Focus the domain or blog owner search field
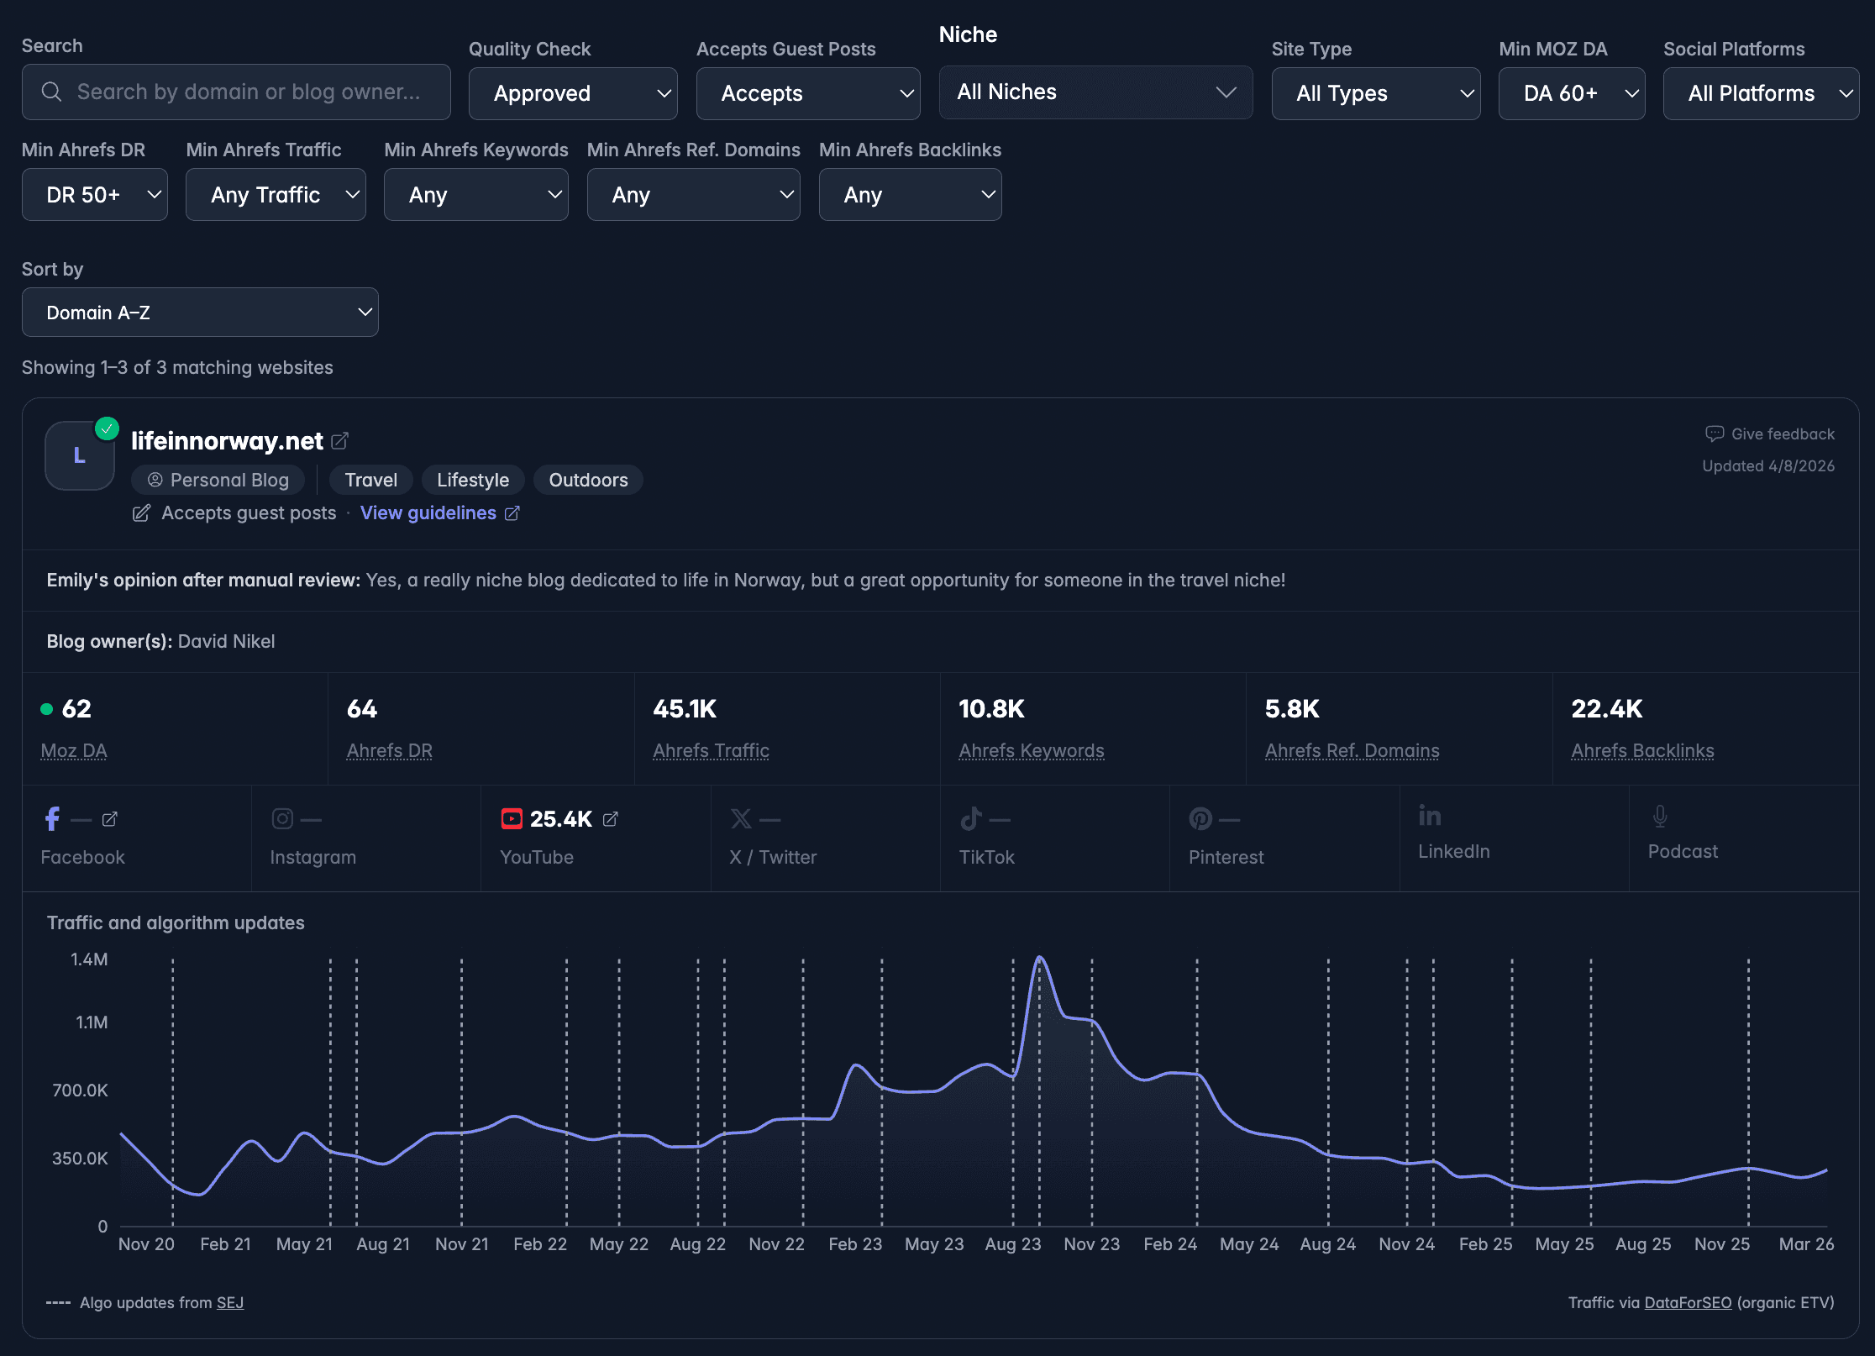The height and width of the screenshot is (1356, 1875). pyautogui.click(x=236, y=92)
